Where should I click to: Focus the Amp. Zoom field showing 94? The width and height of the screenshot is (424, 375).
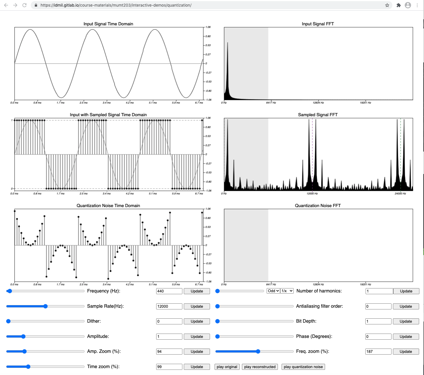point(169,351)
